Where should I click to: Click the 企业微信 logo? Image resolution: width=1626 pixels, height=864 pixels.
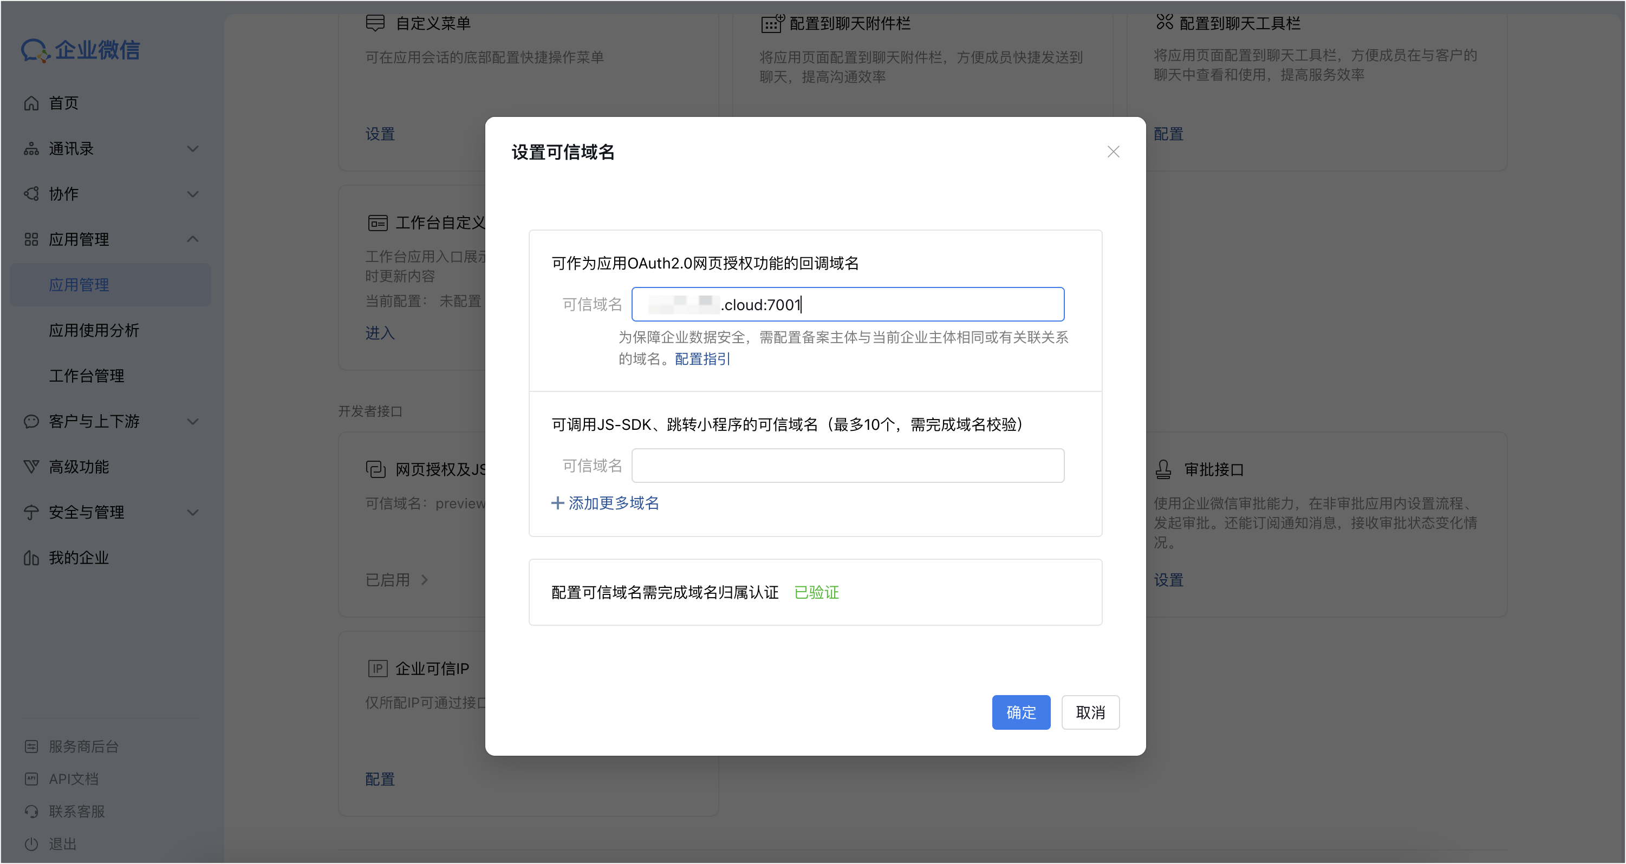80,50
